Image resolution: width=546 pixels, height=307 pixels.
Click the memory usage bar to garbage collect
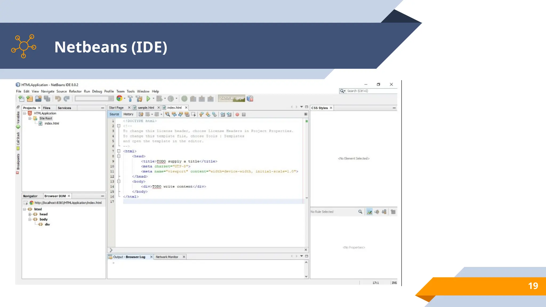232,98
